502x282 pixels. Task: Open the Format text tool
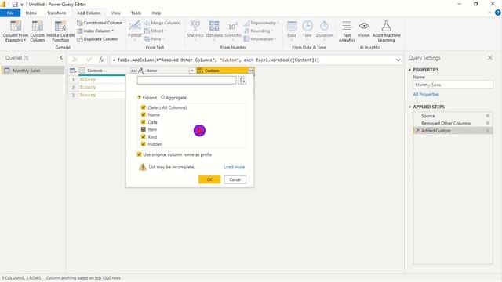point(134,30)
